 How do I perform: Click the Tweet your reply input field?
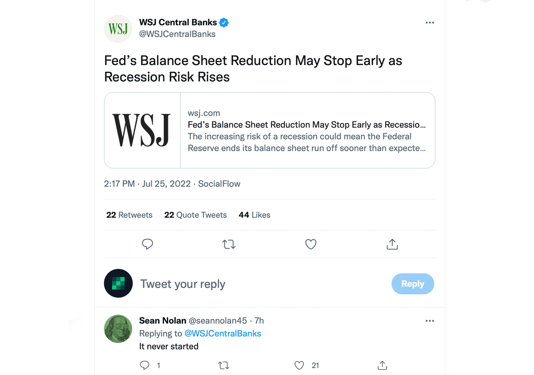[x=183, y=283]
